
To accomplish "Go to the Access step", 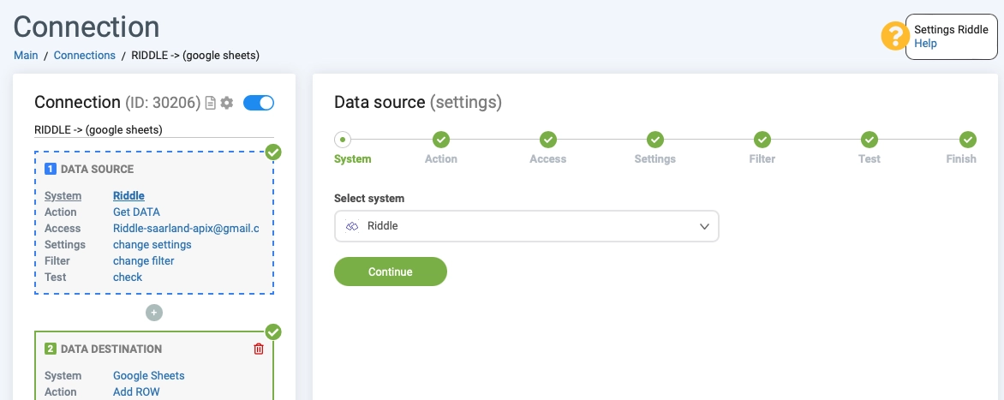I will click(547, 158).
